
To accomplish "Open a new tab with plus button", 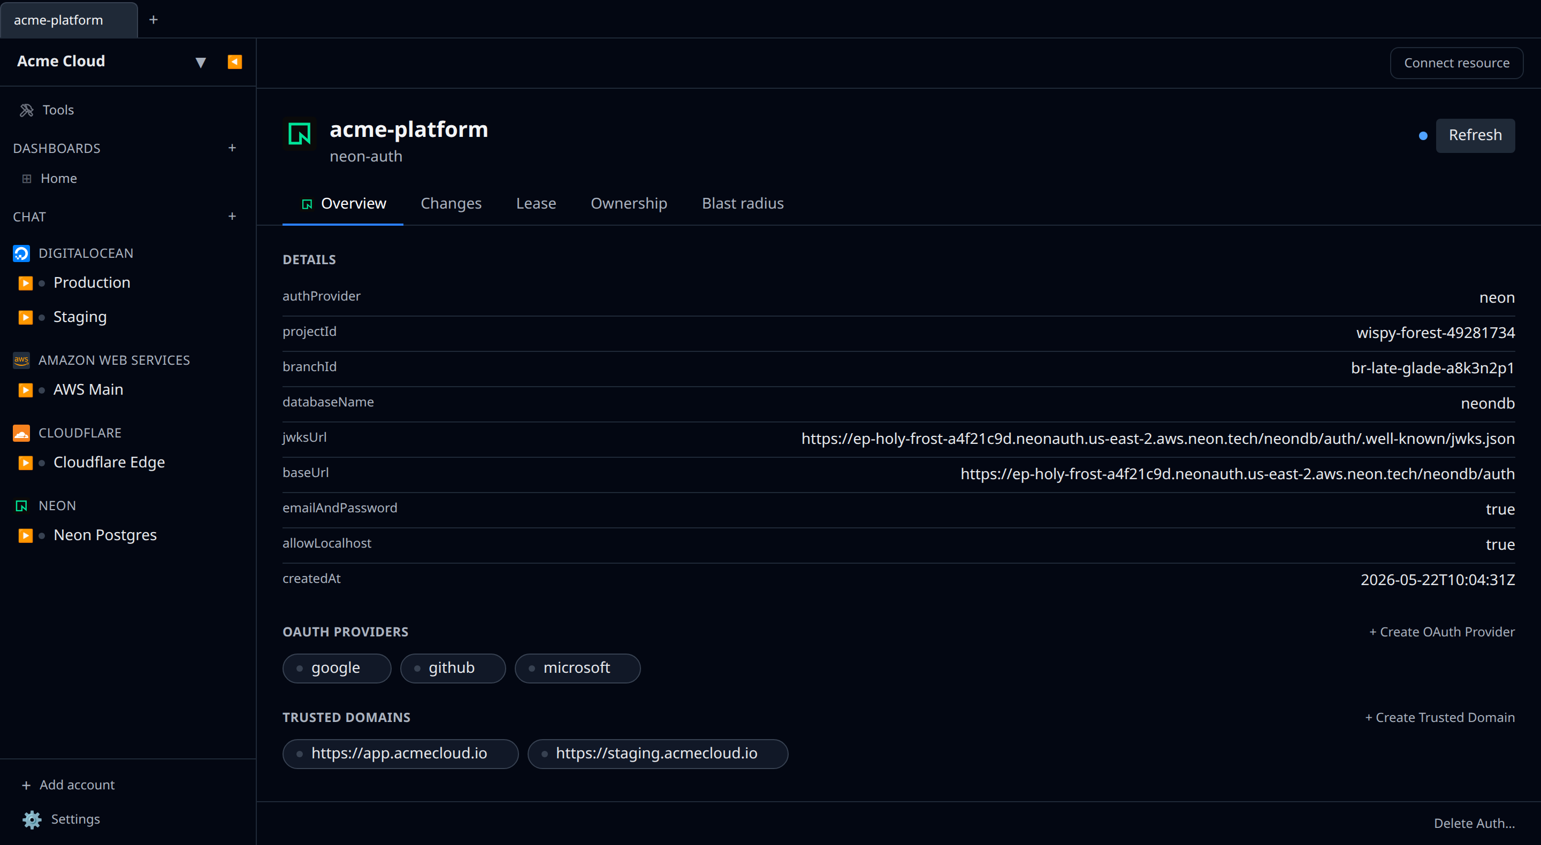I will click(x=154, y=20).
